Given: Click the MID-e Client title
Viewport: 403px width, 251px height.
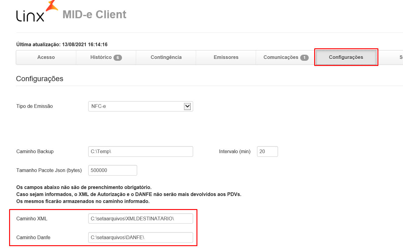Looking at the screenshot, I should point(94,14).
